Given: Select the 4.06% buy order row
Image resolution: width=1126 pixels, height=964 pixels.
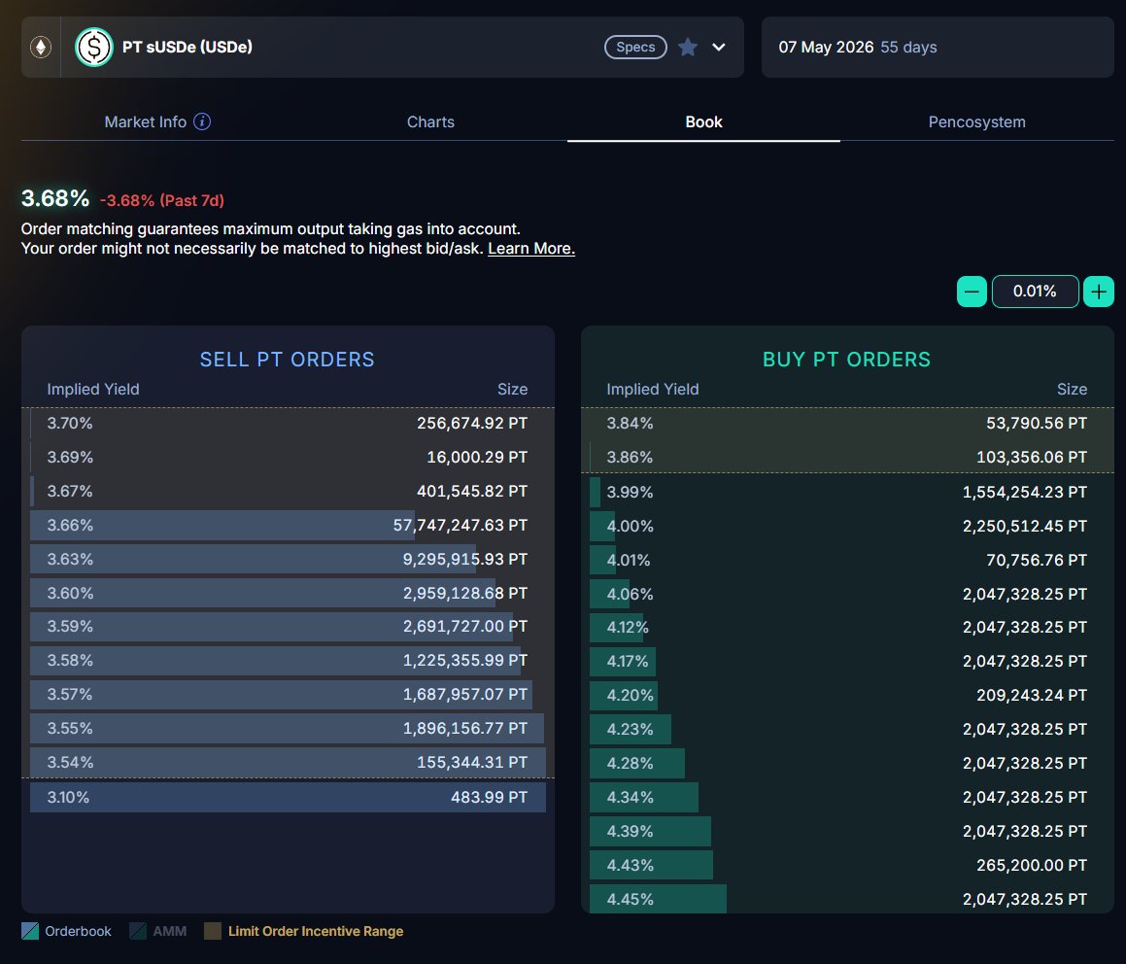Looking at the screenshot, I should click(847, 594).
